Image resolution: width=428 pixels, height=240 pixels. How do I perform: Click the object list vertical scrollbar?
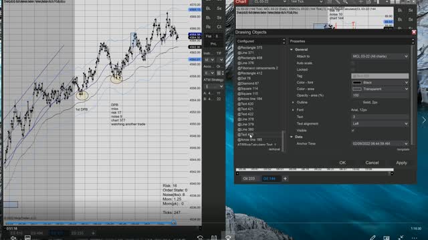tap(283, 141)
